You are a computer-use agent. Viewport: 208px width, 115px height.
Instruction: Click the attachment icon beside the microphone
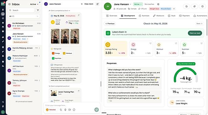point(61,110)
